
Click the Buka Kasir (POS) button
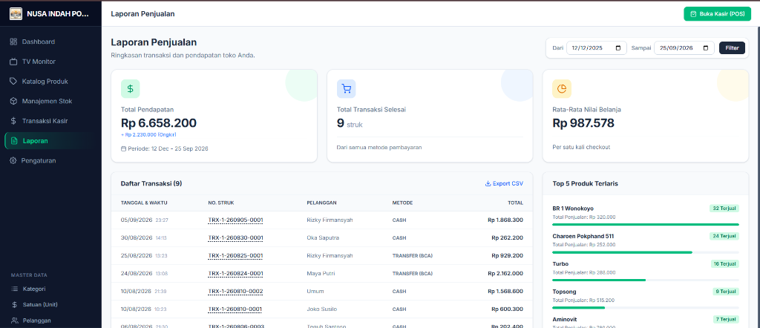coord(717,14)
